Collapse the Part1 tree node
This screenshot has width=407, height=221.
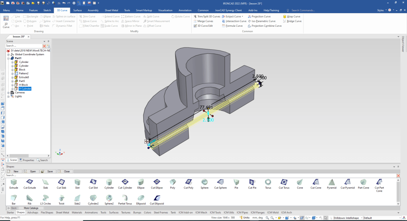pyautogui.click(x=8, y=58)
